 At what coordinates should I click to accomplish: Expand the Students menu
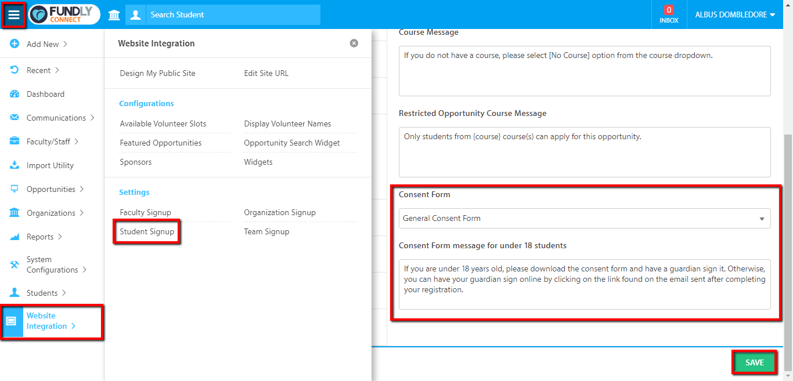click(46, 293)
